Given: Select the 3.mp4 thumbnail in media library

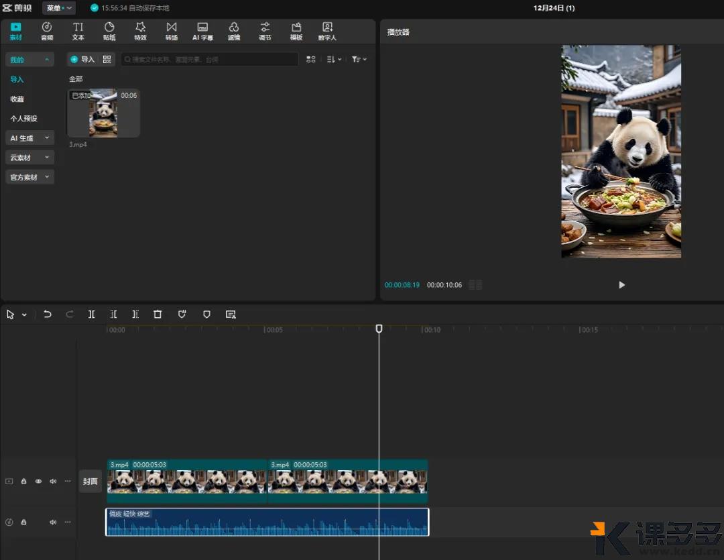Looking at the screenshot, I should click(x=103, y=113).
